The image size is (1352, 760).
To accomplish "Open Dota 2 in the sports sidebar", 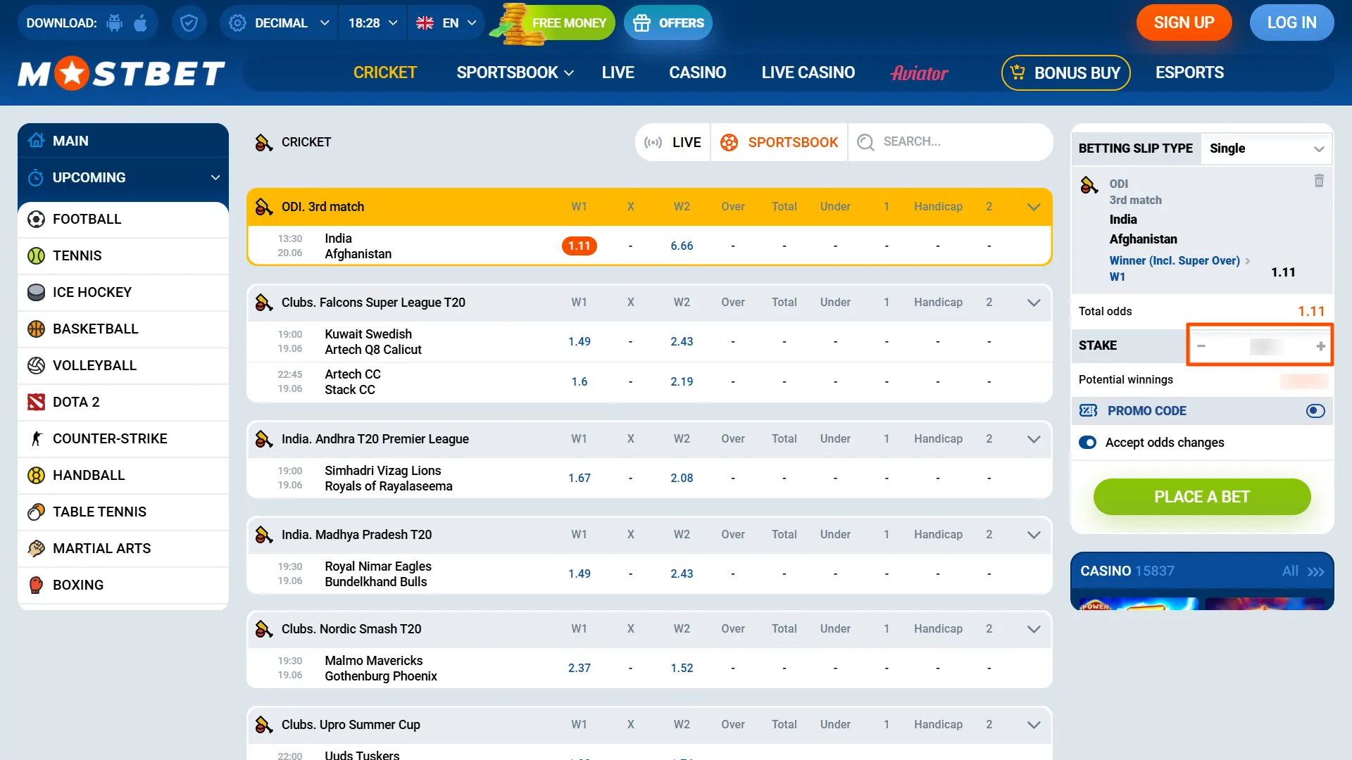I will 123,402.
